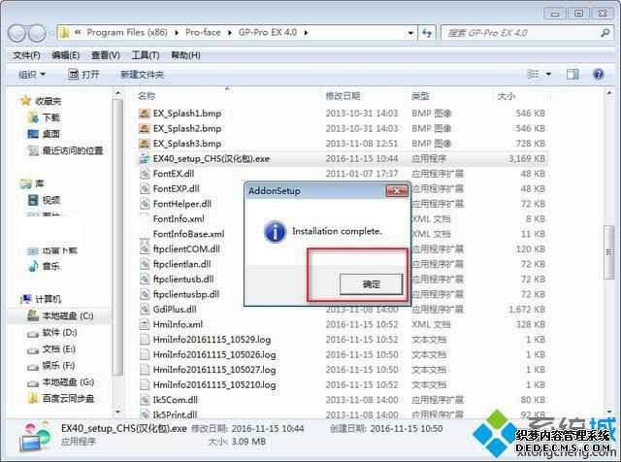Viewport: 621px width, 462px height.
Task: Open the 编辑(E) menu
Action: tap(66, 55)
